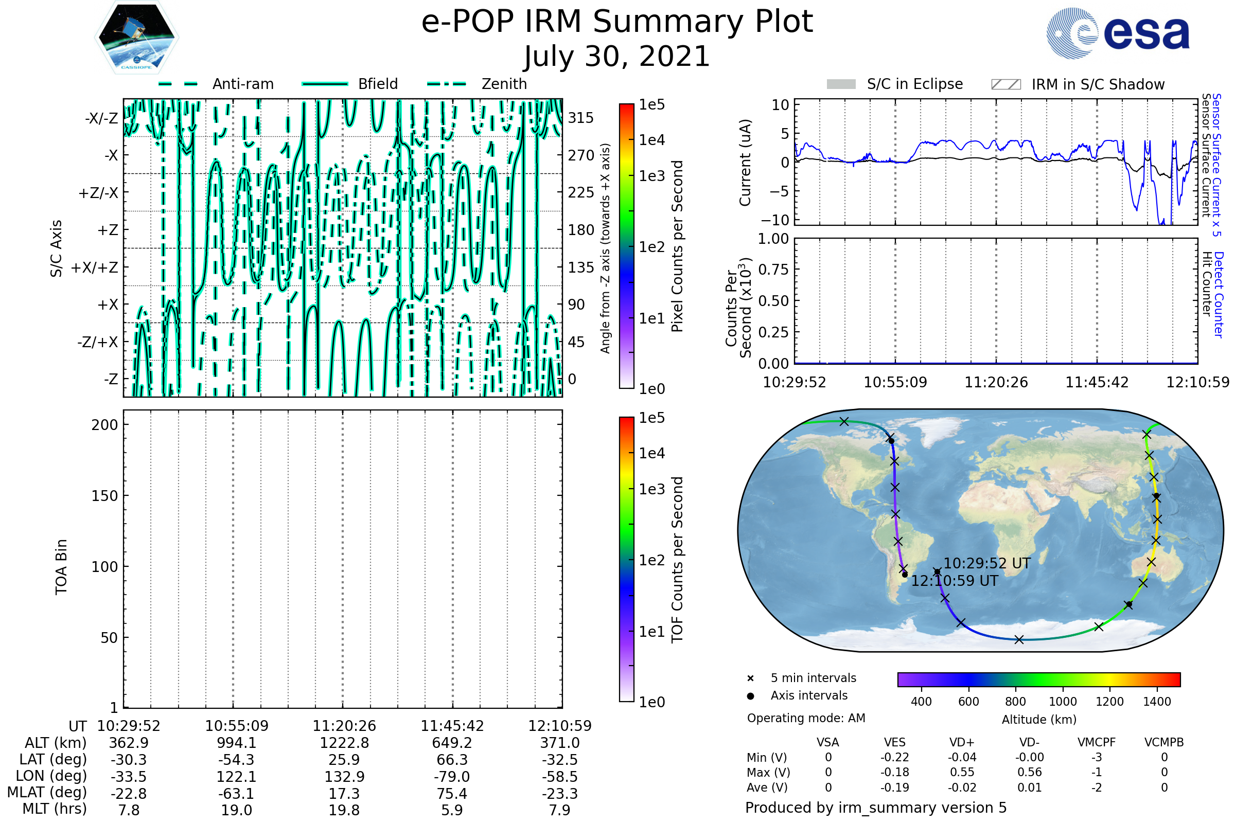Click the Zenith dash-dot legend line
Image resolution: width=1235 pixels, height=823 pixels.
click(447, 84)
